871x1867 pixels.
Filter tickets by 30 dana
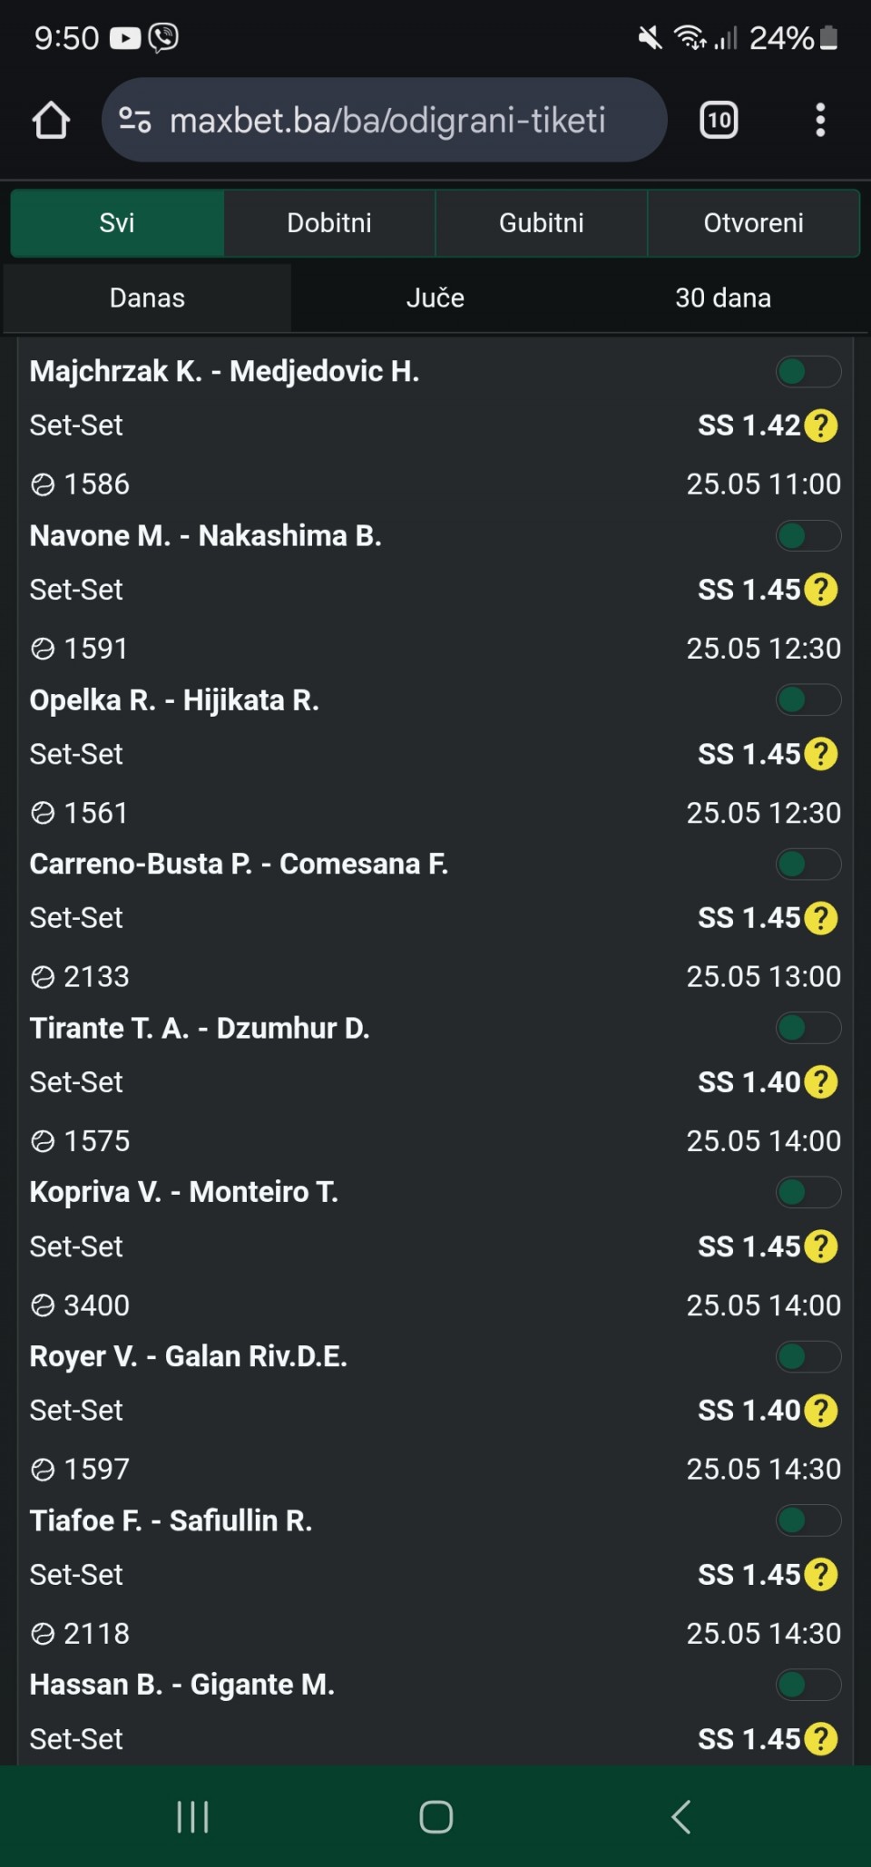(x=723, y=298)
